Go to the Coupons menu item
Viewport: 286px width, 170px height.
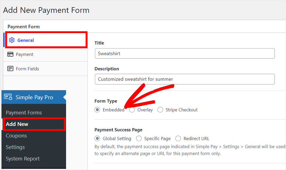16,136
